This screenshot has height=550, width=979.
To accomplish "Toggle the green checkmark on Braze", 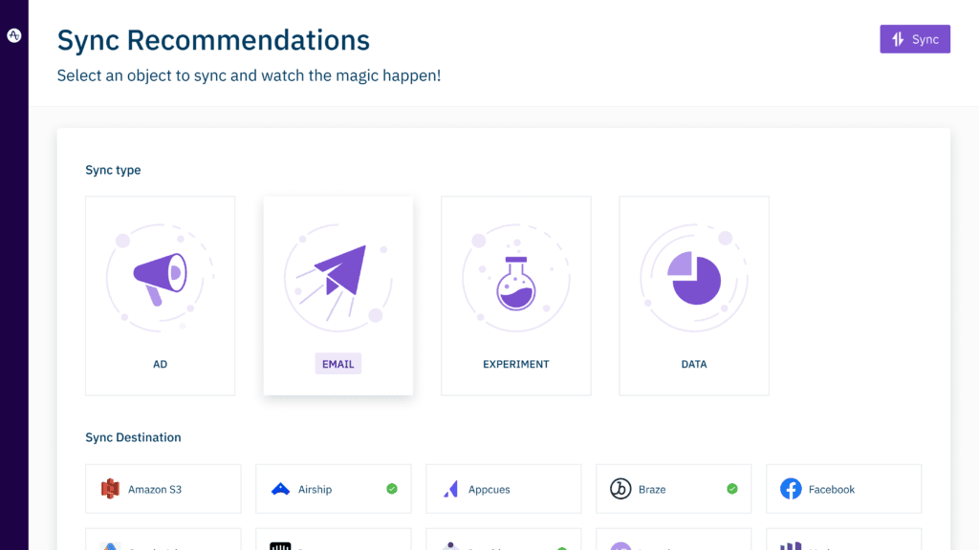I will tap(732, 489).
